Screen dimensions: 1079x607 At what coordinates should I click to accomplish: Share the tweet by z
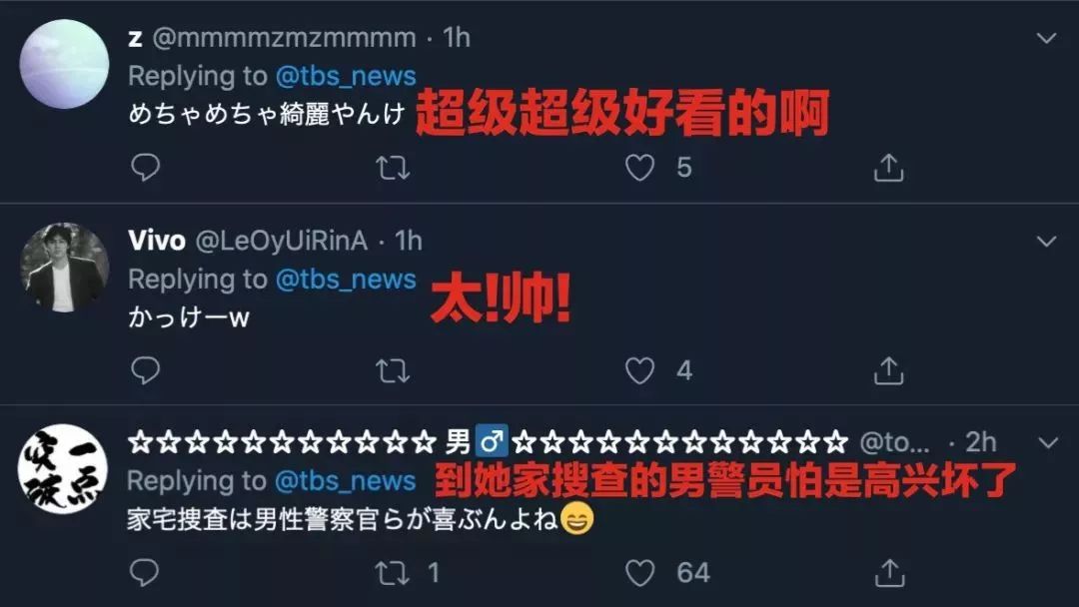click(888, 167)
